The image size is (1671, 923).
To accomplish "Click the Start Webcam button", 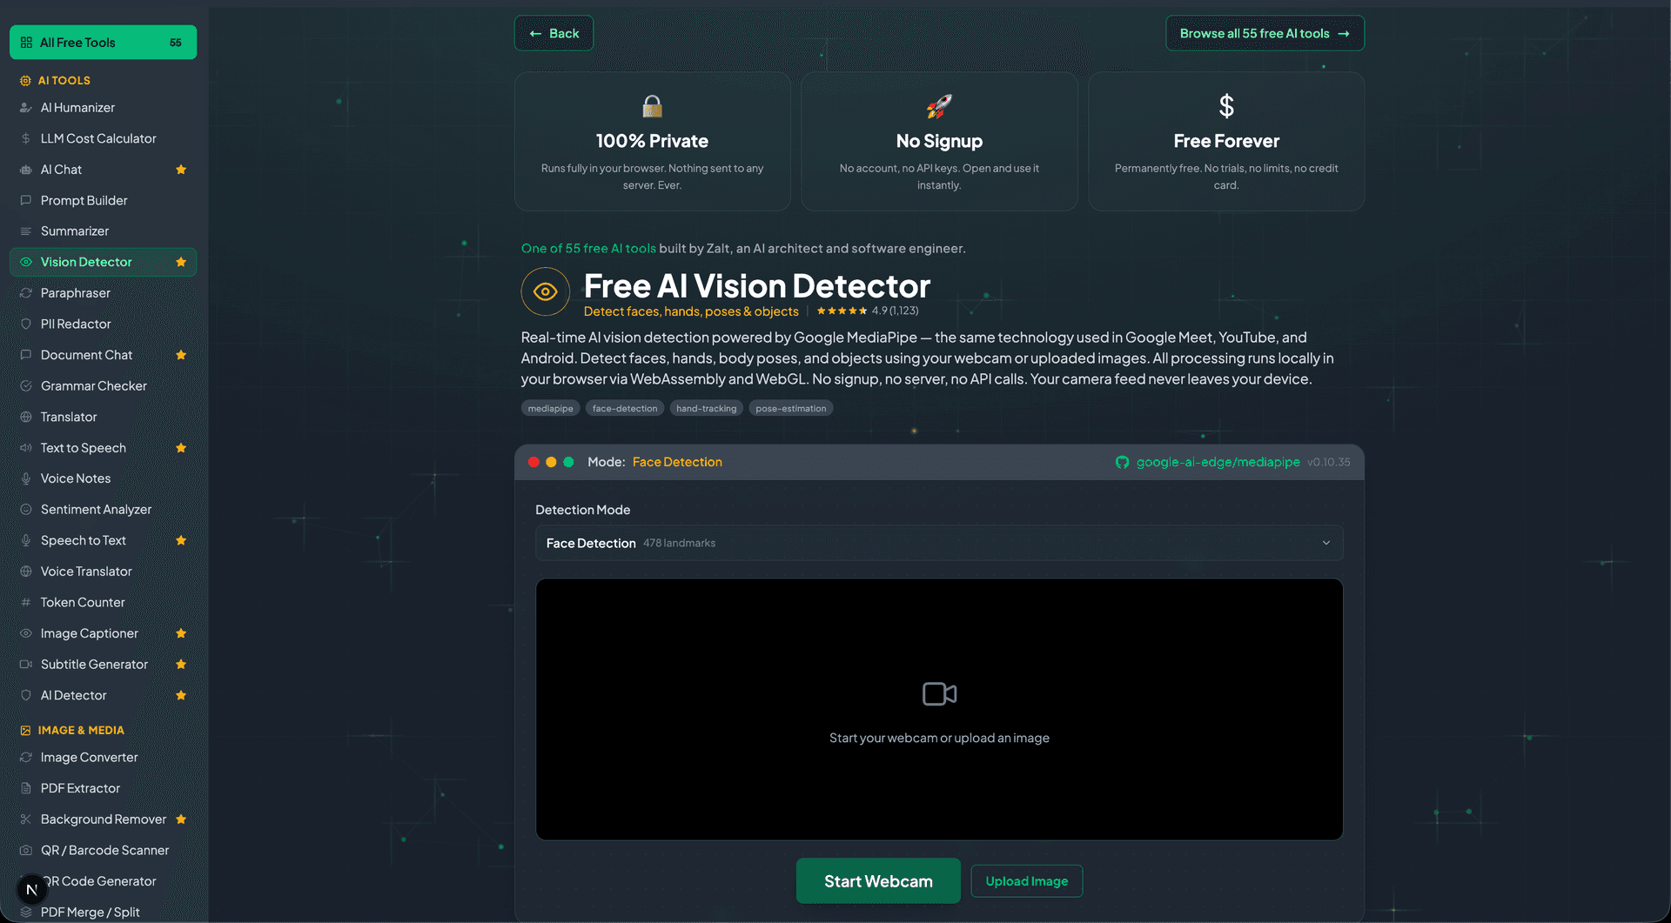I will point(878,881).
